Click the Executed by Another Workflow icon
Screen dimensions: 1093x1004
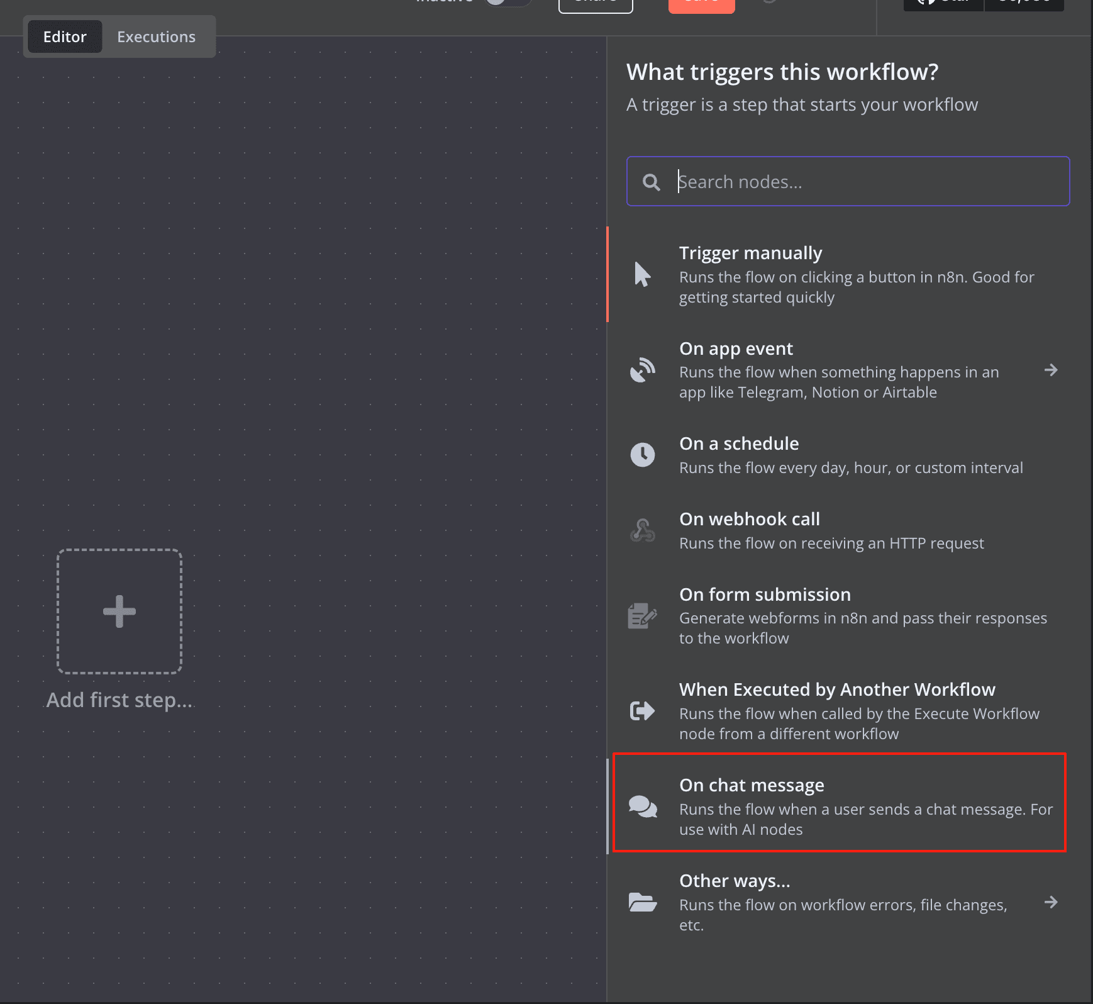coord(642,711)
